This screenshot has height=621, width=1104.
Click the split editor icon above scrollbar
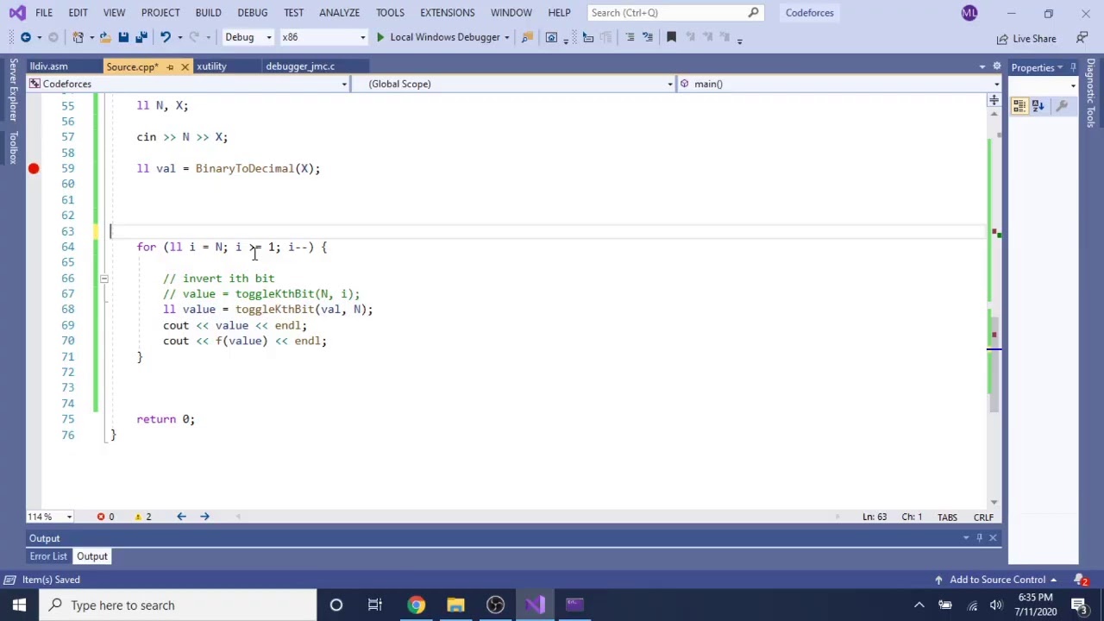(994, 101)
